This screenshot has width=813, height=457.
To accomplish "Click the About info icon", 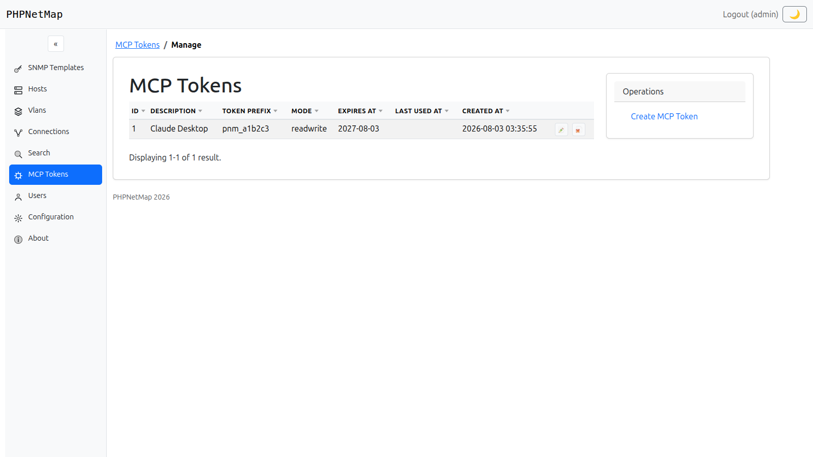I will point(18,239).
